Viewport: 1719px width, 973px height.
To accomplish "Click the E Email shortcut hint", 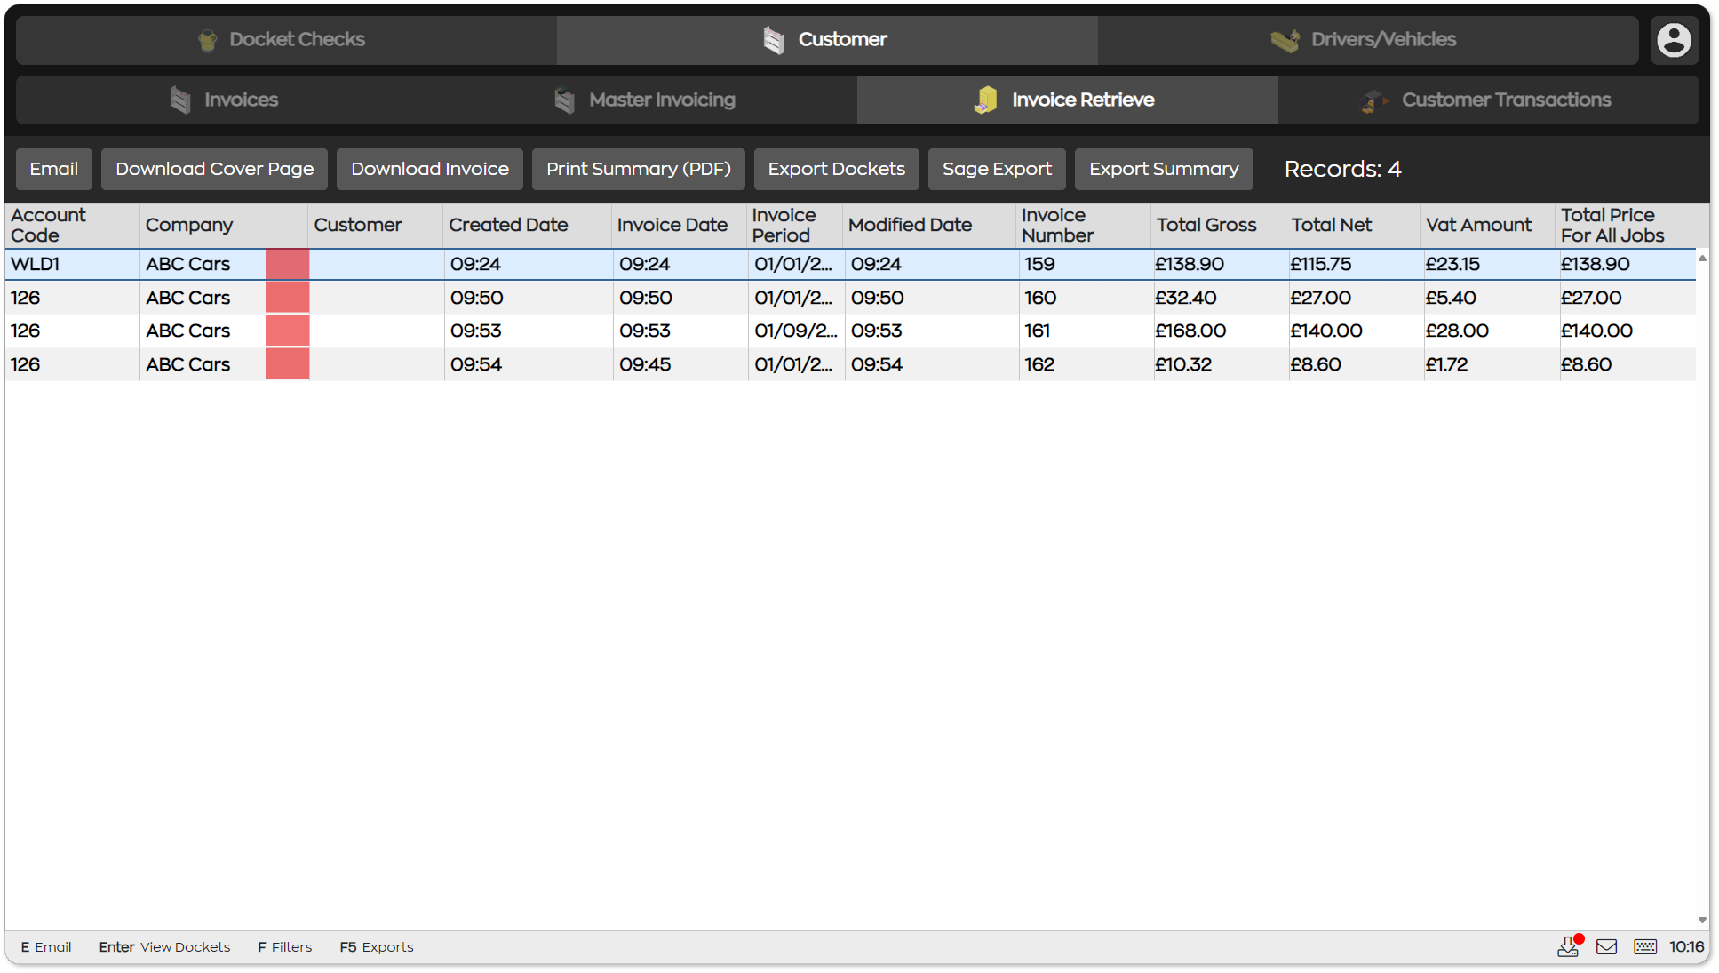I will (x=46, y=947).
